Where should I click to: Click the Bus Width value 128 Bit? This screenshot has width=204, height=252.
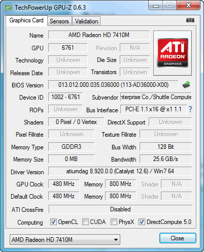pyautogui.click(x=166, y=147)
